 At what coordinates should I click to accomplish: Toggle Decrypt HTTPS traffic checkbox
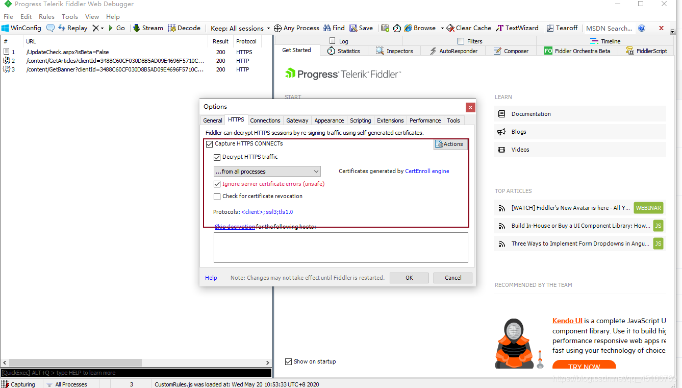pyautogui.click(x=217, y=157)
